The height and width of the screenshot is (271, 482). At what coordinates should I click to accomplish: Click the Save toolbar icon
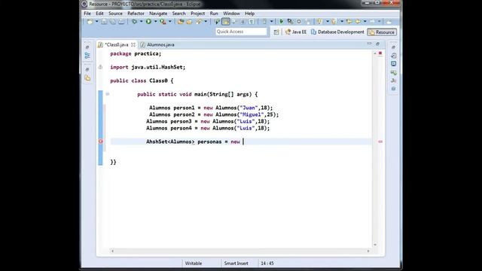coord(104,22)
